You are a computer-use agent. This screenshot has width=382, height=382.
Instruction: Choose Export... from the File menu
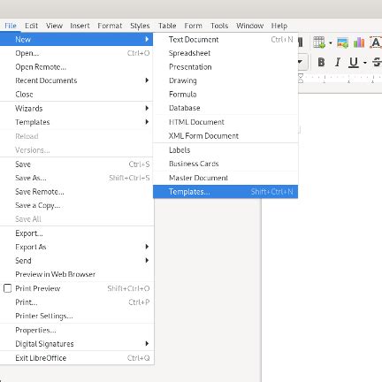76,233
